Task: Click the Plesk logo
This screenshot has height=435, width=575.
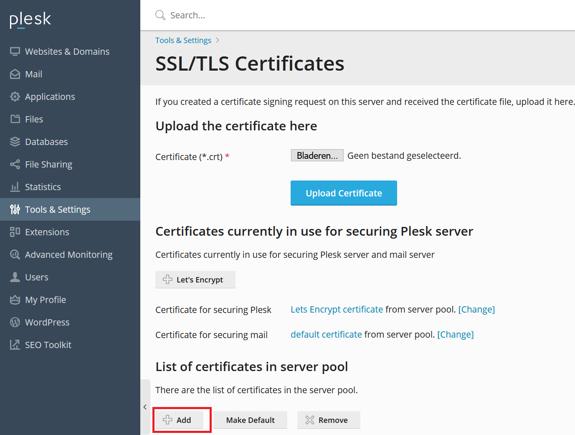Action: (30, 19)
